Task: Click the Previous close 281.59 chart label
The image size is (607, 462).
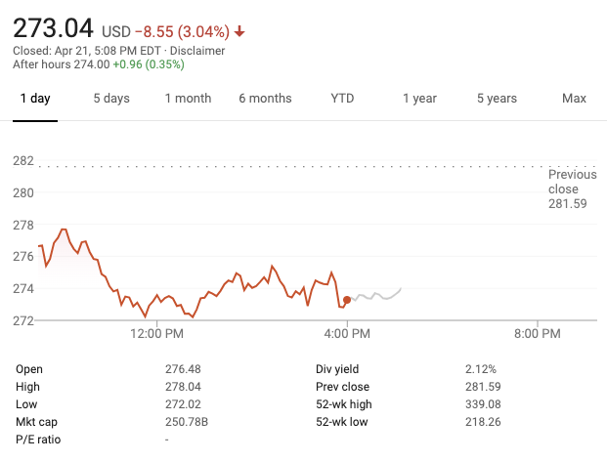Action: click(x=572, y=189)
